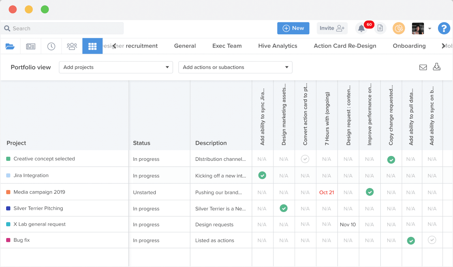Image resolution: width=453 pixels, height=267 pixels.
Task: Export the portfolio with the download icon
Action: pyautogui.click(x=437, y=67)
